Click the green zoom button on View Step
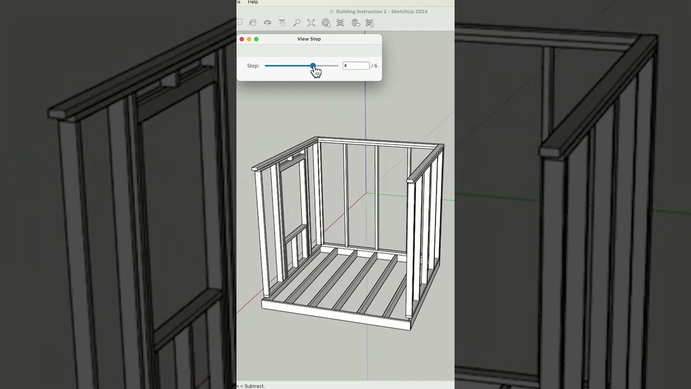The height and width of the screenshot is (389, 691). 256,39
